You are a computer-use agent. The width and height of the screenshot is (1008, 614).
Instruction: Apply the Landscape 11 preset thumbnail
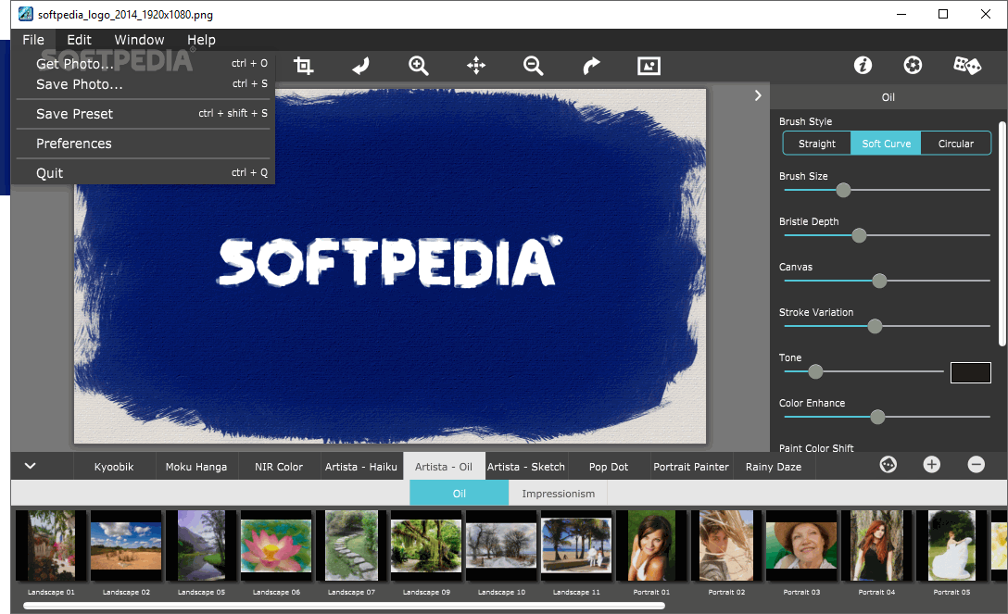click(x=576, y=545)
